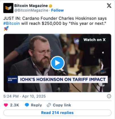
Task: Click the Read 214 replies button
Action: tap(57, 113)
